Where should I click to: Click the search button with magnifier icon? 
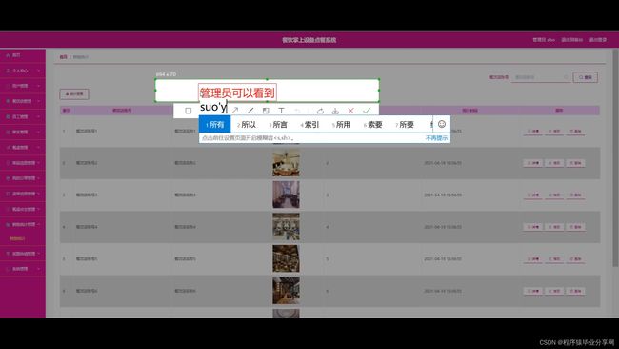pyautogui.click(x=586, y=77)
